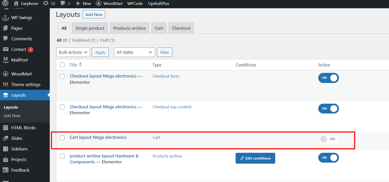Tick the select-all checkbox in table header
389x182 pixels.
click(62, 65)
